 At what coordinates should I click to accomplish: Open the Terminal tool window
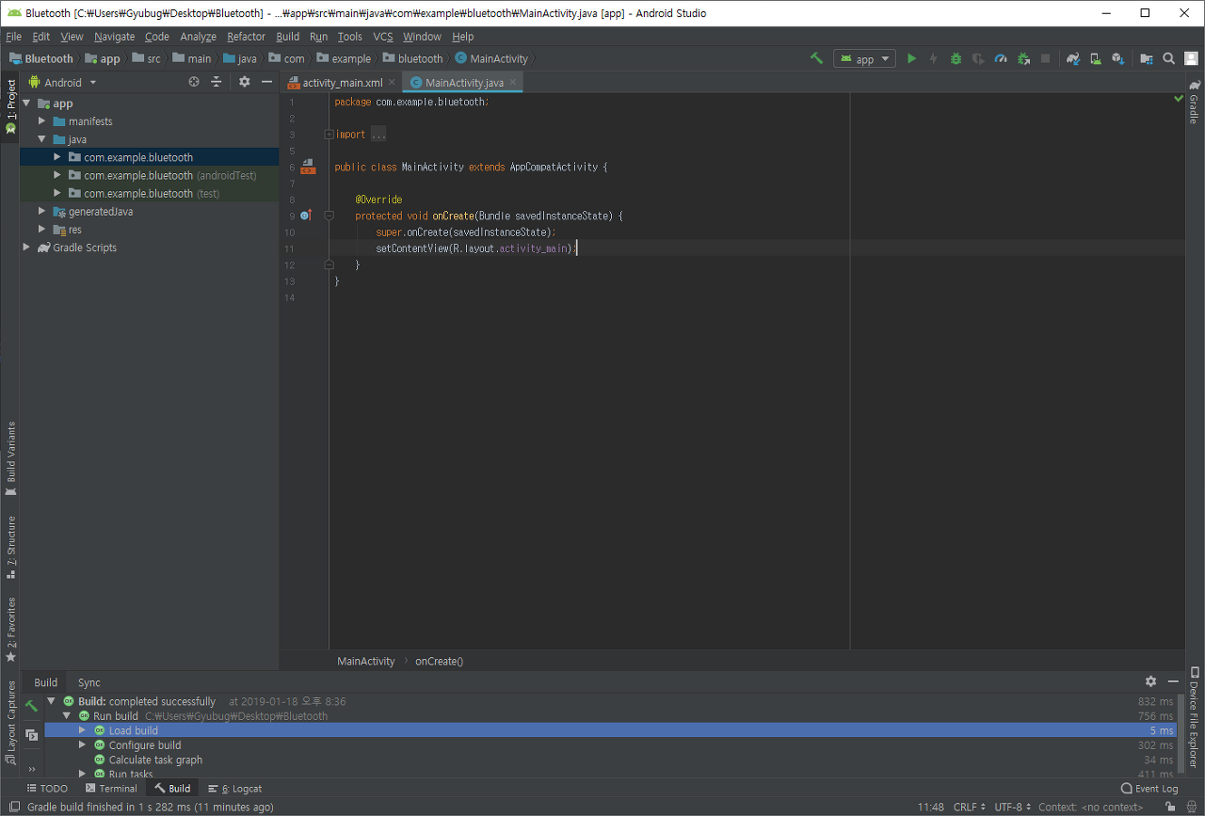(111, 789)
